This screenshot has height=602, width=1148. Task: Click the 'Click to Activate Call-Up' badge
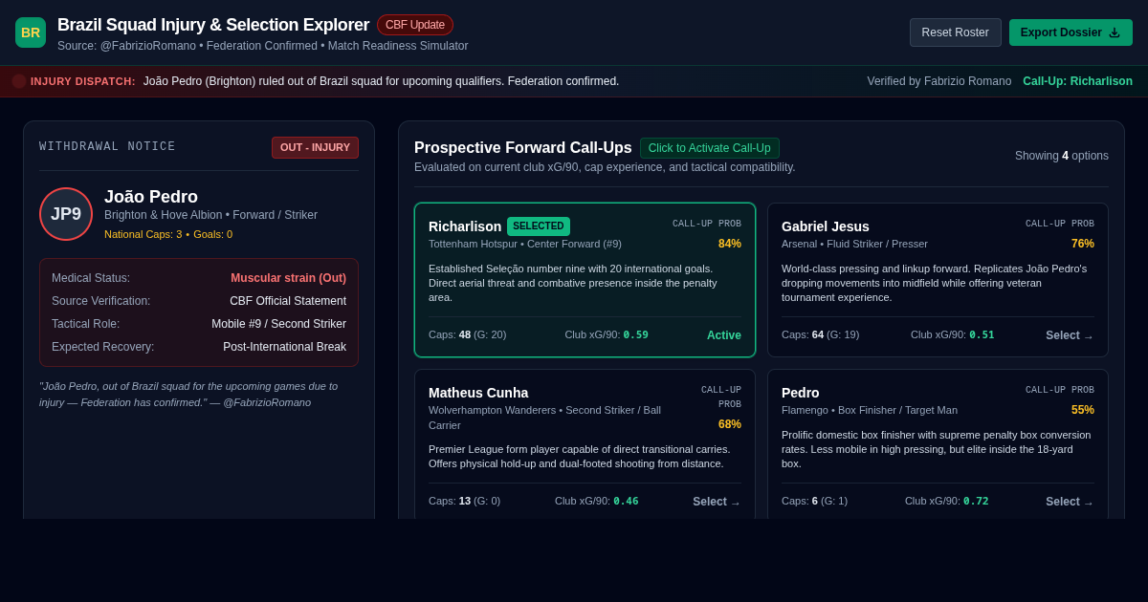click(710, 148)
